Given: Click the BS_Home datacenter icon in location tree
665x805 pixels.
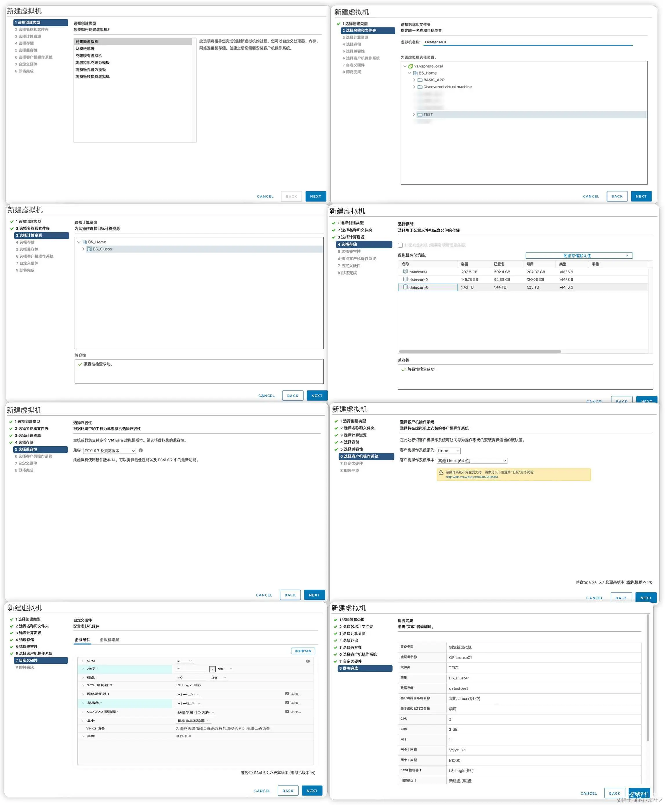Looking at the screenshot, I should 415,73.
